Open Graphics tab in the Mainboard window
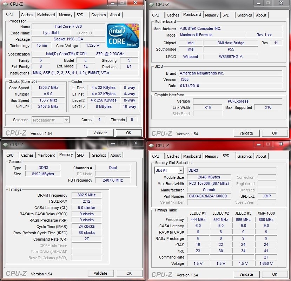 pos(244,15)
